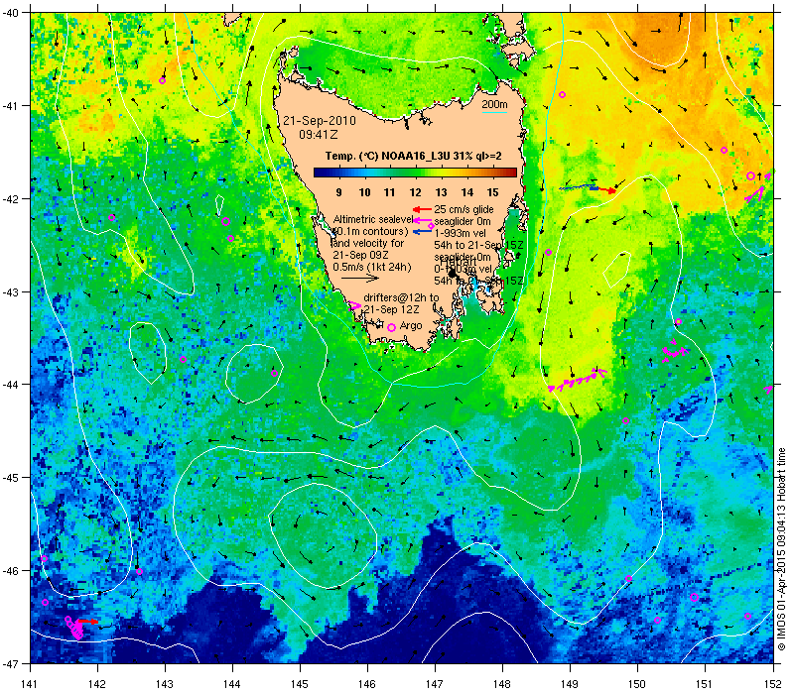The image size is (794, 694).
Task: Click colorbar tick label '11'
Action: (389, 192)
